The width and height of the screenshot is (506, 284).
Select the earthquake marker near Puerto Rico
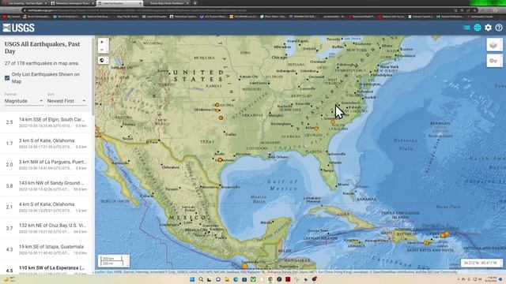pos(444,235)
